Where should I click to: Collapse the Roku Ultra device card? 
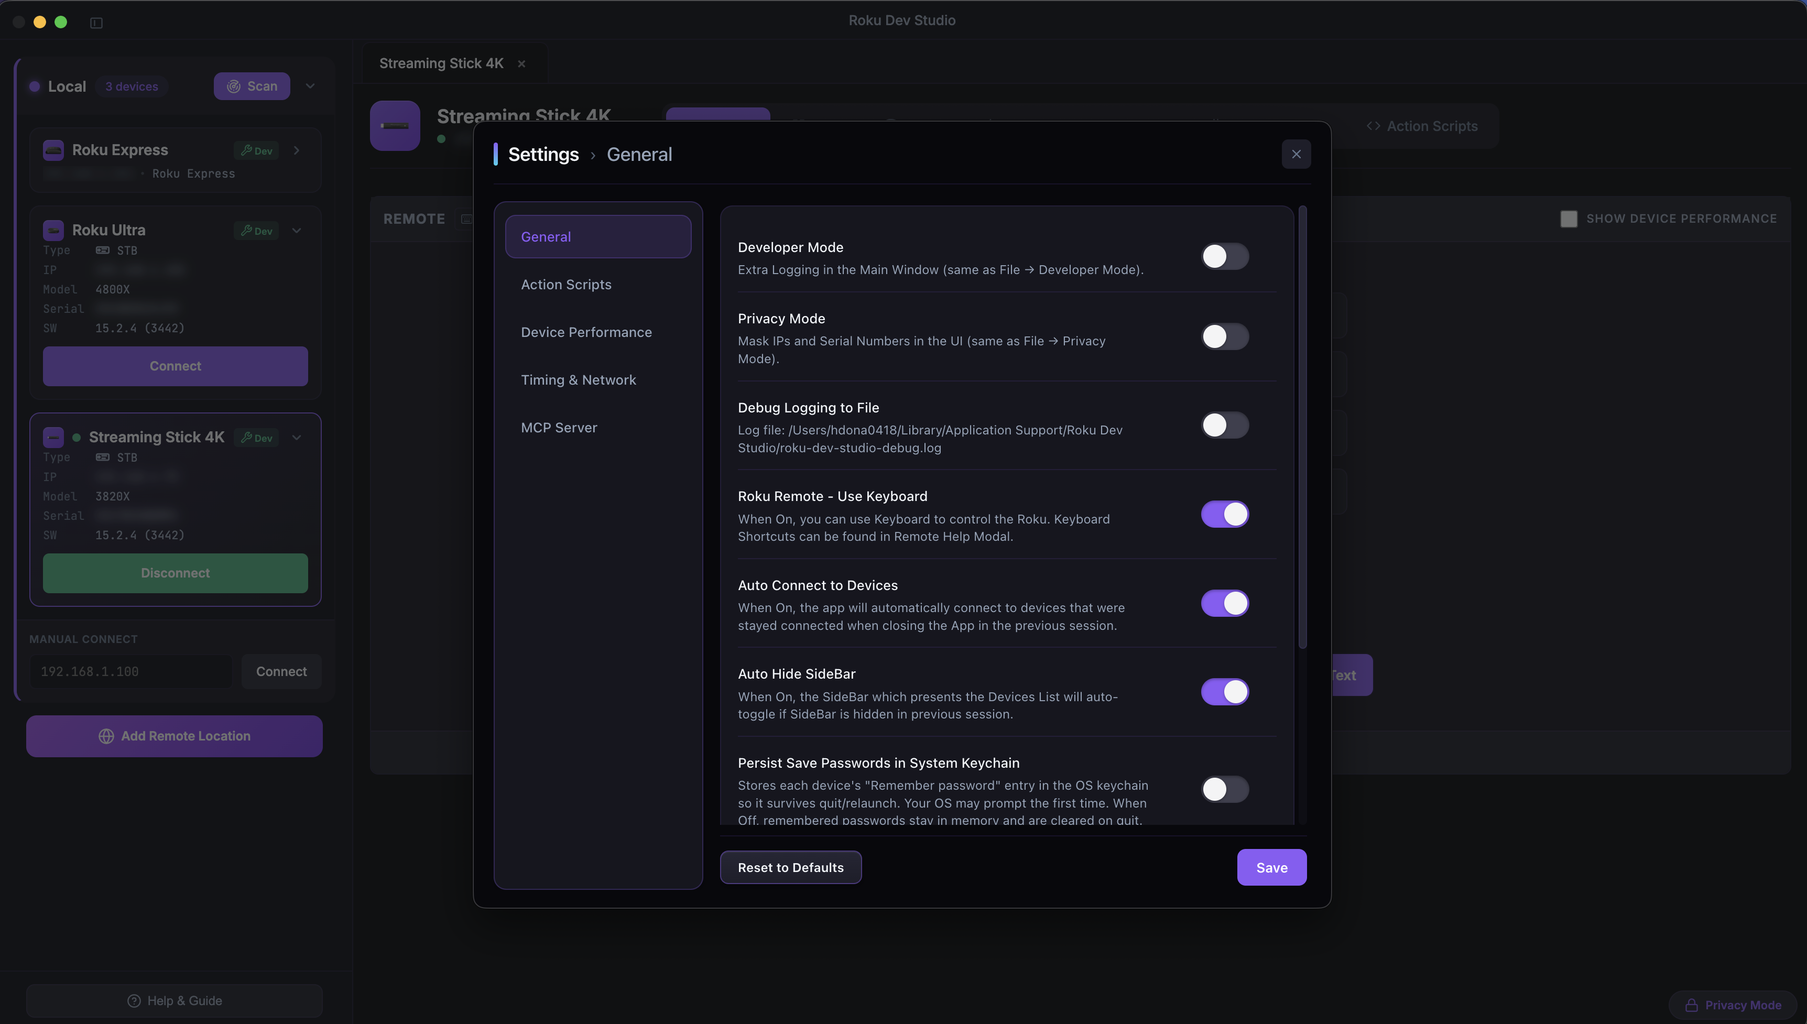297,231
